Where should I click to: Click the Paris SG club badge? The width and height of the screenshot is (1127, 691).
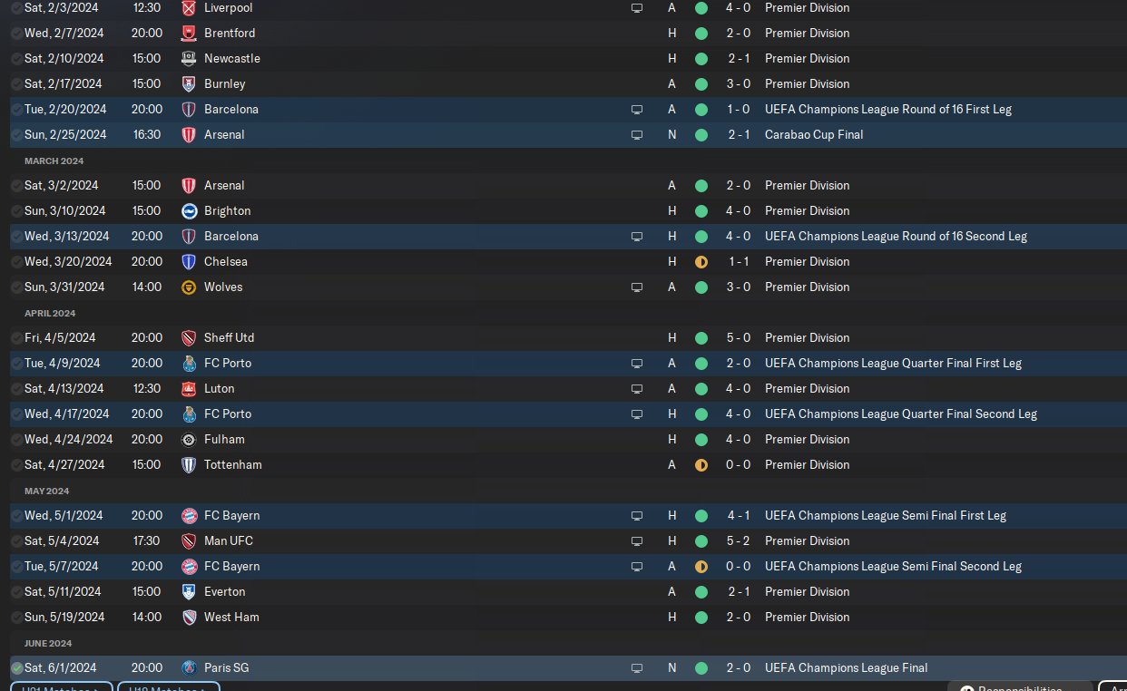pyautogui.click(x=189, y=667)
